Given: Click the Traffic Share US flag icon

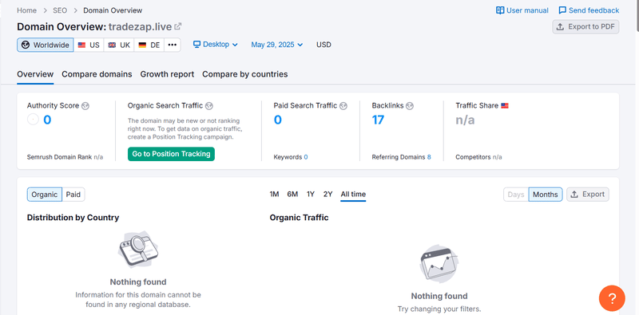Looking at the screenshot, I should coord(505,106).
